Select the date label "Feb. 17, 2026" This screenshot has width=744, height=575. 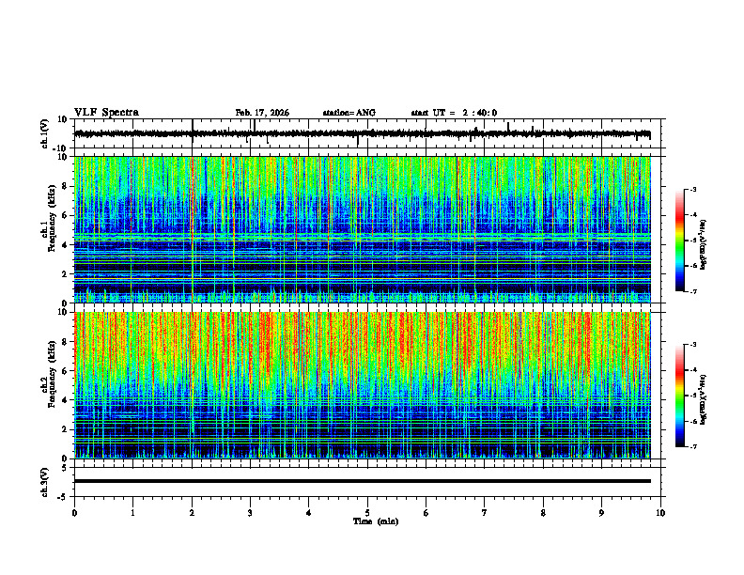point(262,113)
